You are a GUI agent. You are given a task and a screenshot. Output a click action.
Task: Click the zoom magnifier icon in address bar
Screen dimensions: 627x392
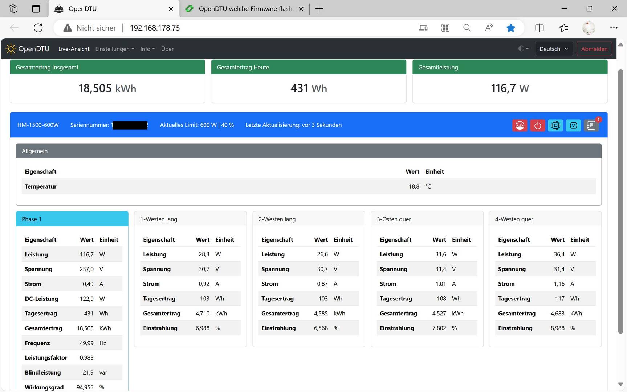click(x=467, y=28)
